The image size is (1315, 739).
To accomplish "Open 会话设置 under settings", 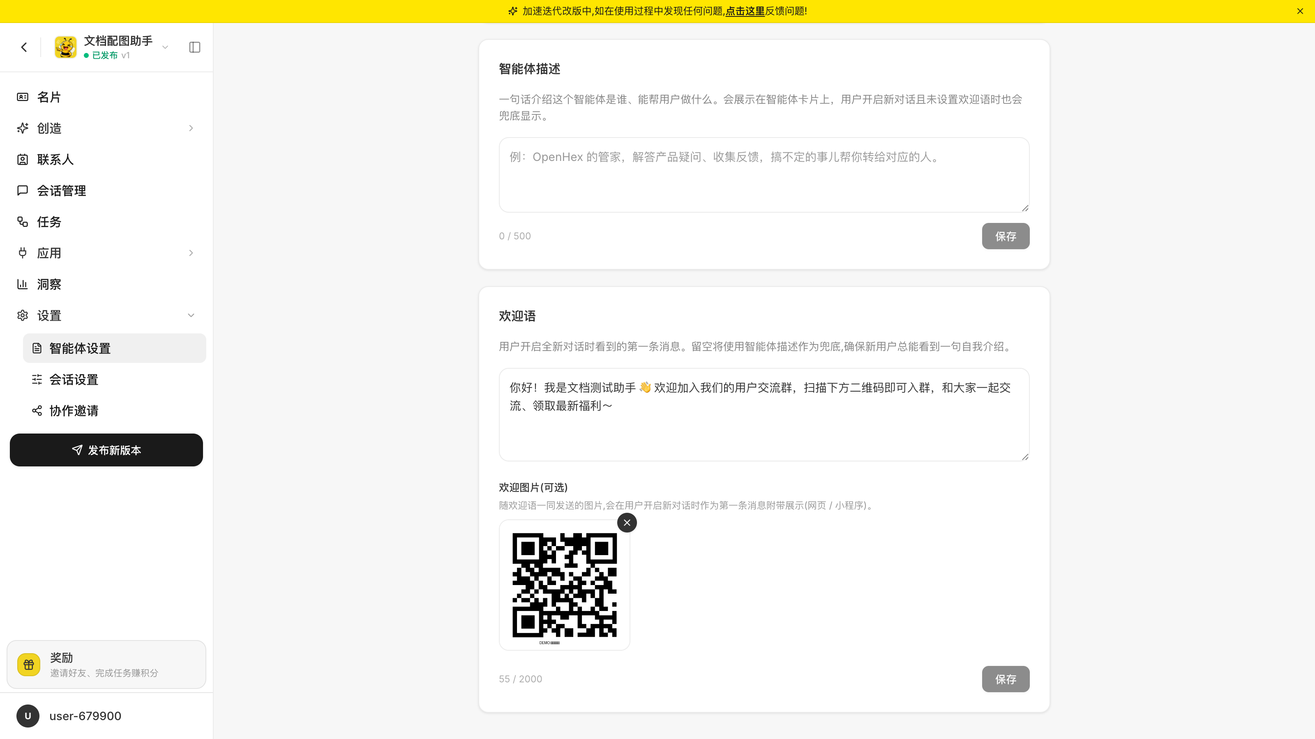I will [x=114, y=379].
